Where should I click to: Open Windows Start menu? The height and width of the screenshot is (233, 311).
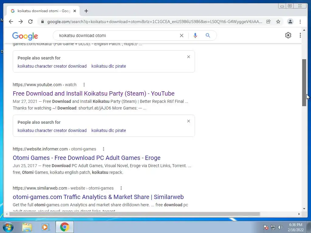pos(8,227)
